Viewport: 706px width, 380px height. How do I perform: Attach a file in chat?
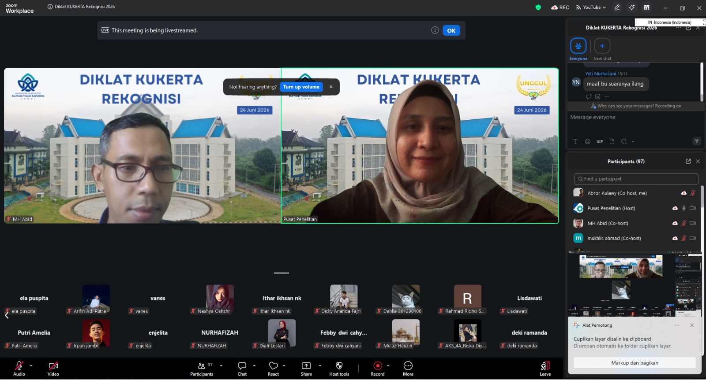[x=612, y=141]
